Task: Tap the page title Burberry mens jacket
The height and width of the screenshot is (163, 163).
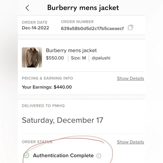Action: (x=83, y=8)
